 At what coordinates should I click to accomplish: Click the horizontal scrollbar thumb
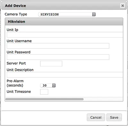coord(44,99)
